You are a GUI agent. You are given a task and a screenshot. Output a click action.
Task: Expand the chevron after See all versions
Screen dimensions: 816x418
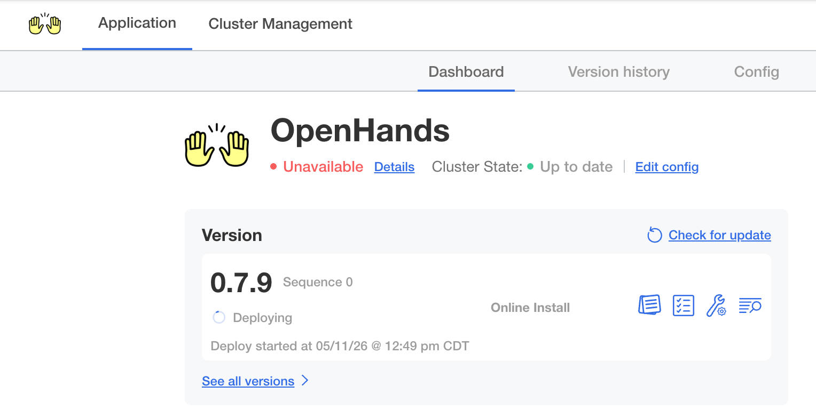(305, 381)
